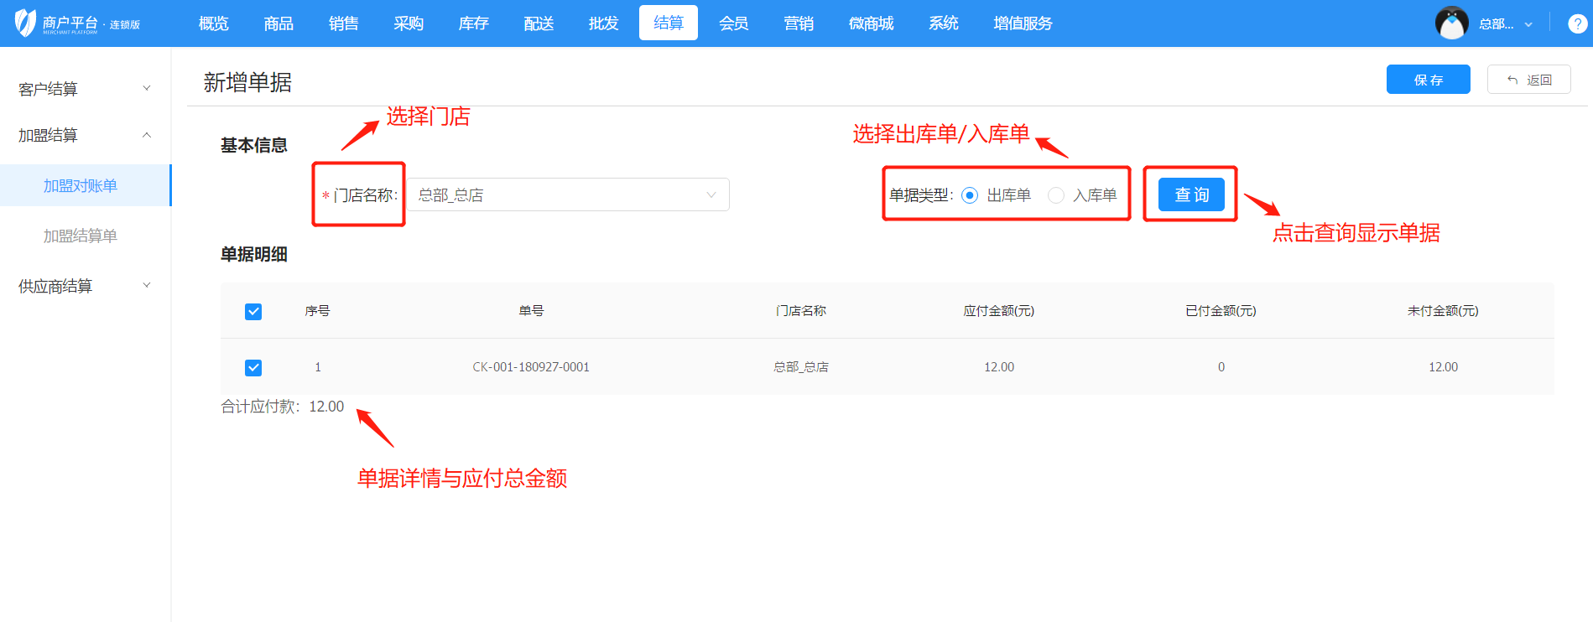Expand the account dropdown next to 总部
Viewport: 1593px width, 622px height.
pos(1528,24)
